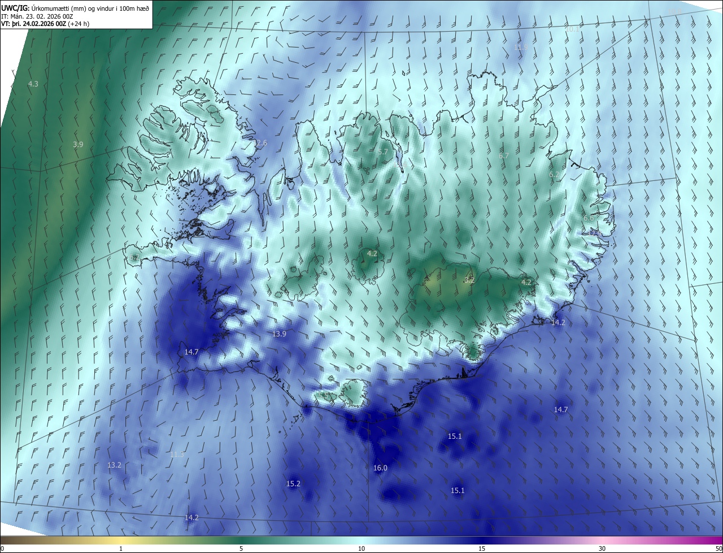The height and width of the screenshot is (553, 723).
Task: Click the 13.9 value label
Action: click(x=279, y=334)
